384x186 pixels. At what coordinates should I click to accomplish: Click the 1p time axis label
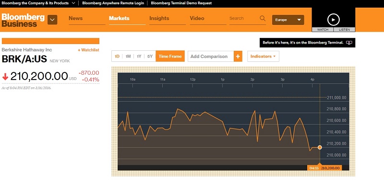click(x=222, y=80)
